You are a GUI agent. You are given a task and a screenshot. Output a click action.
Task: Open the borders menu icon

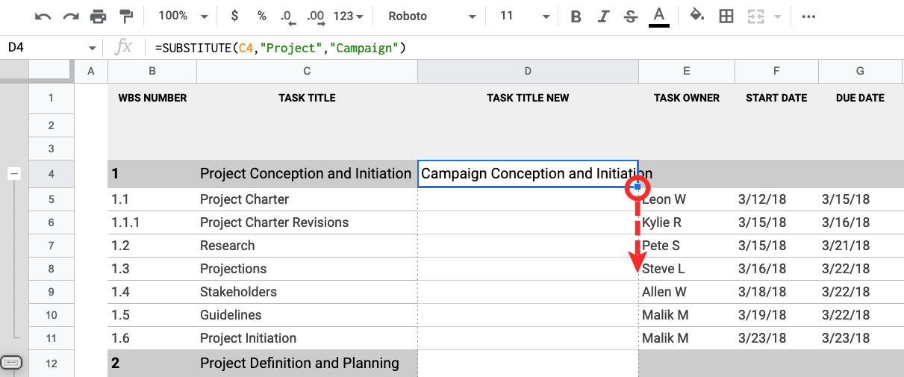[x=726, y=16]
